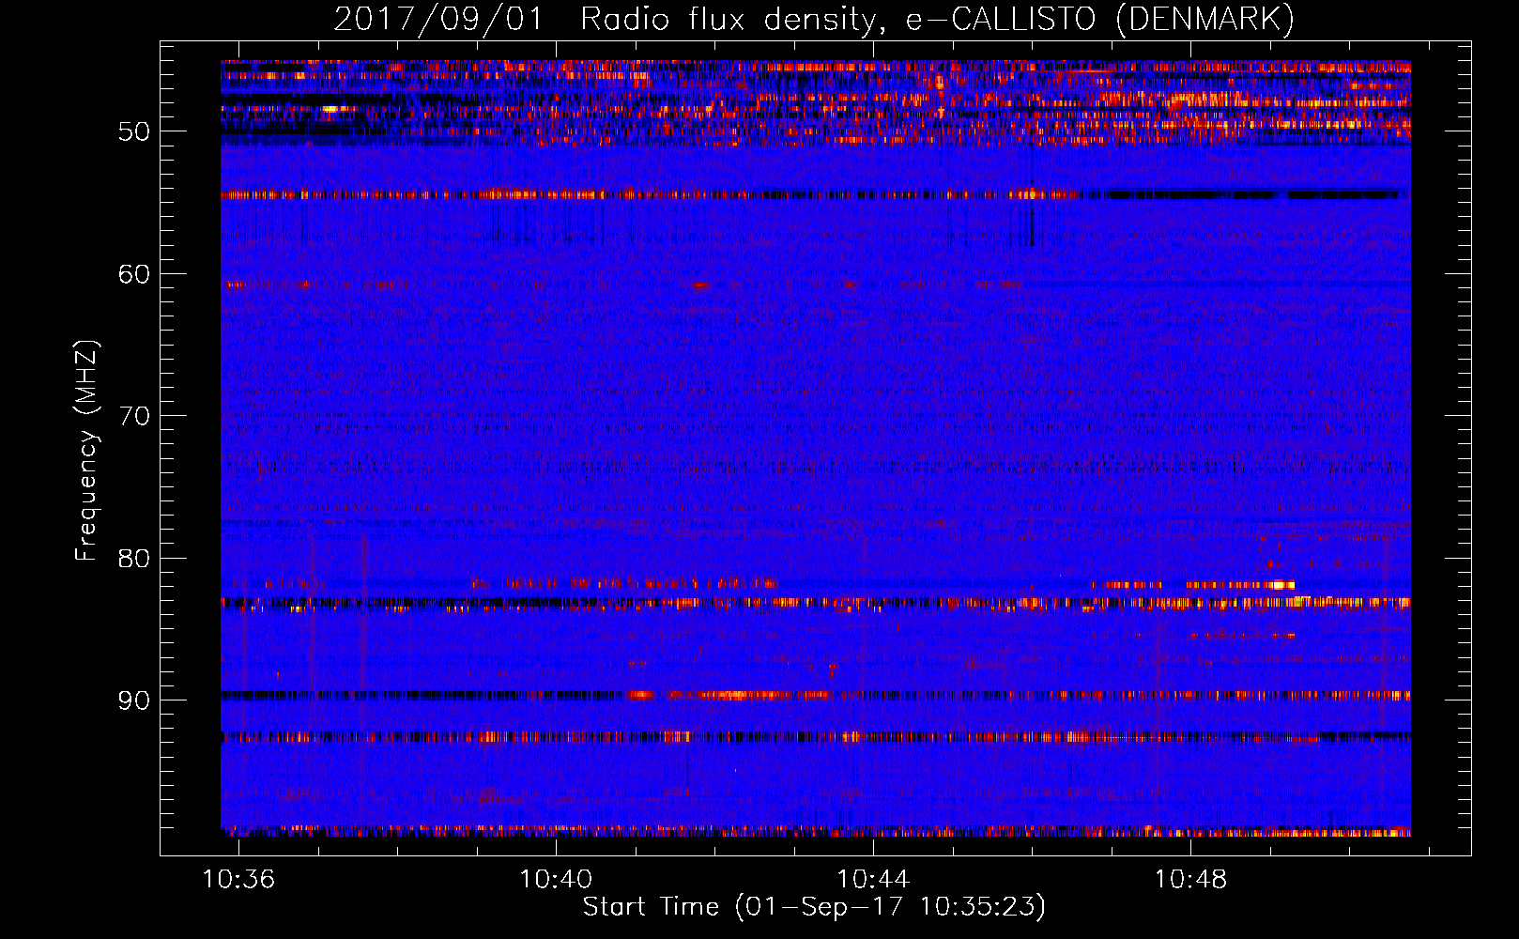
Task: Click the 50 frequency tick label
Action: [x=134, y=131]
